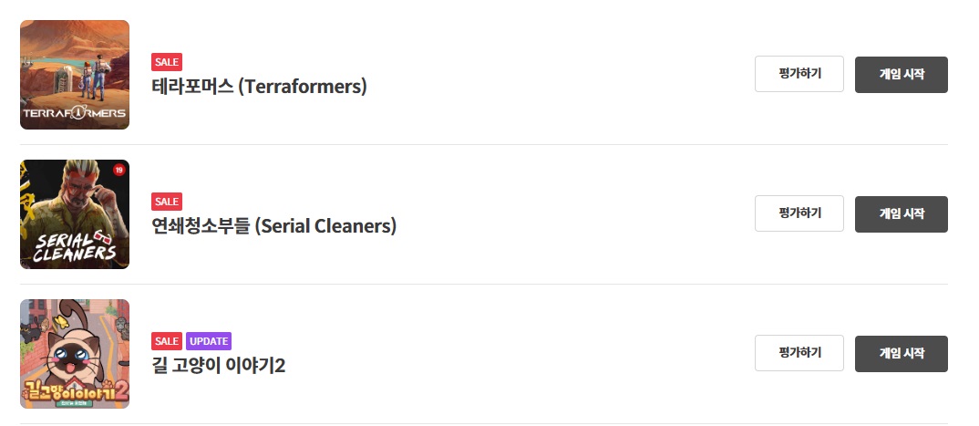Start Terraformers with 게임 시작
This screenshot has height=426, width=979.
click(901, 75)
